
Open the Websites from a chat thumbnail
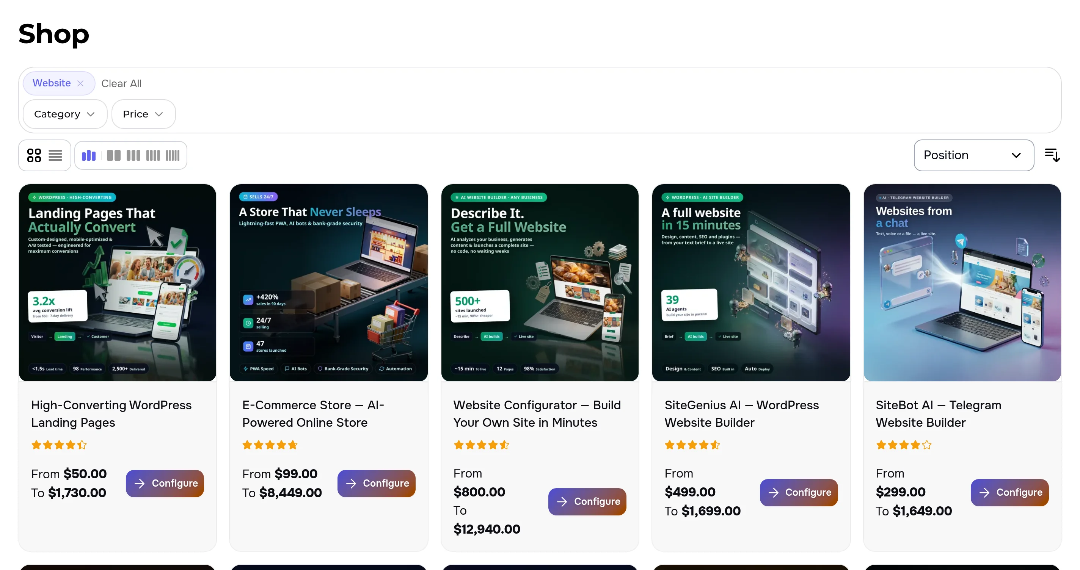962,283
